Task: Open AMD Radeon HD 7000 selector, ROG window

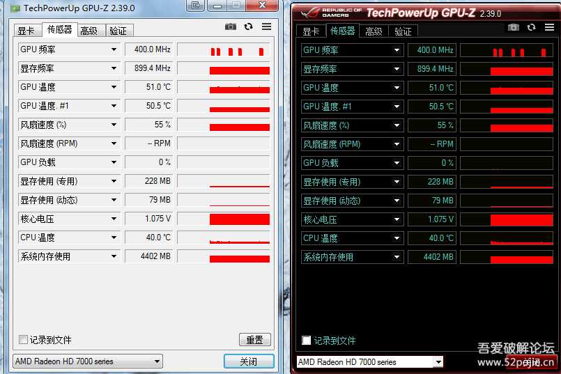Action: (370, 362)
